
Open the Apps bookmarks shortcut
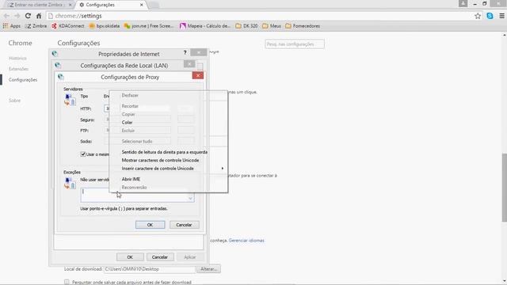[11, 26]
